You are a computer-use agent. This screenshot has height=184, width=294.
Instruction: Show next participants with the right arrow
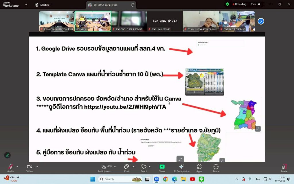(261, 21)
